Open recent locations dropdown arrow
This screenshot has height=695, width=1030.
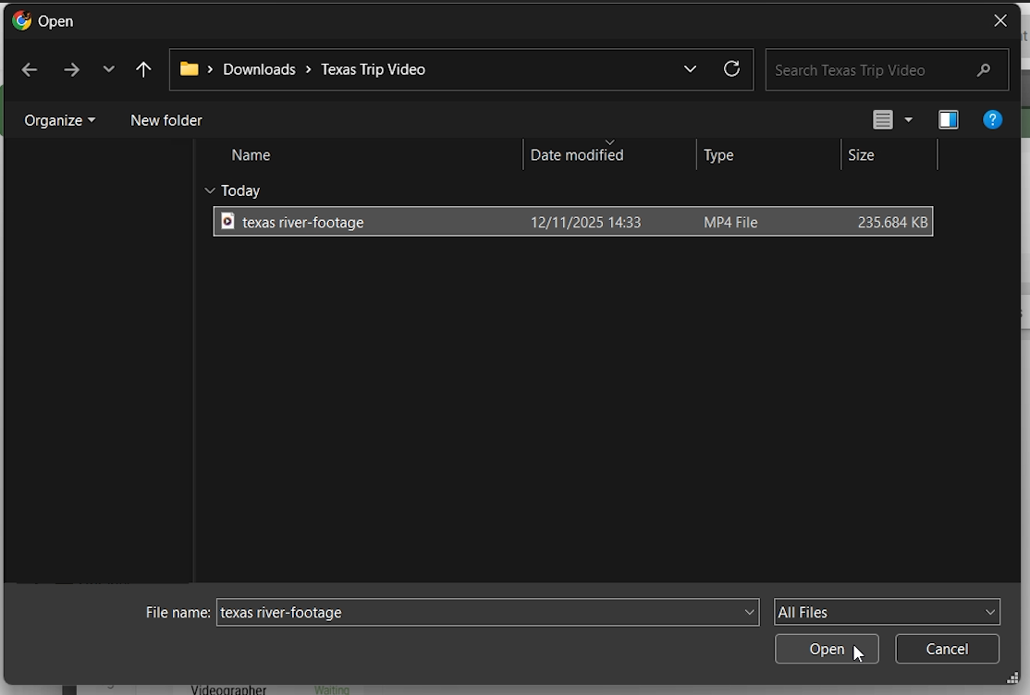[109, 70]
